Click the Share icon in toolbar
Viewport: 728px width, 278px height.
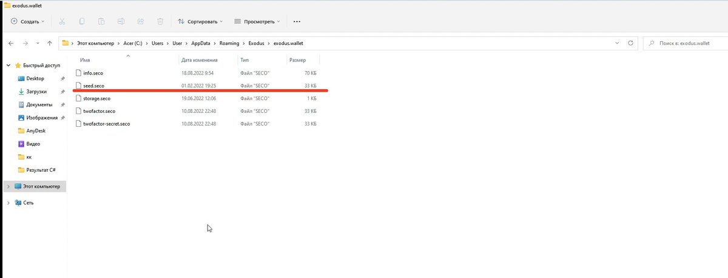pyautogui.click(x=141, y=21)
